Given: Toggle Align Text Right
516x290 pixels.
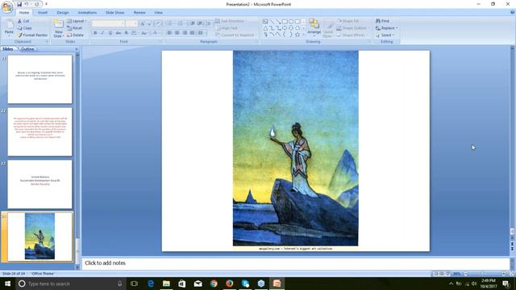Looking at the screenshot, I should coord(185,33).
